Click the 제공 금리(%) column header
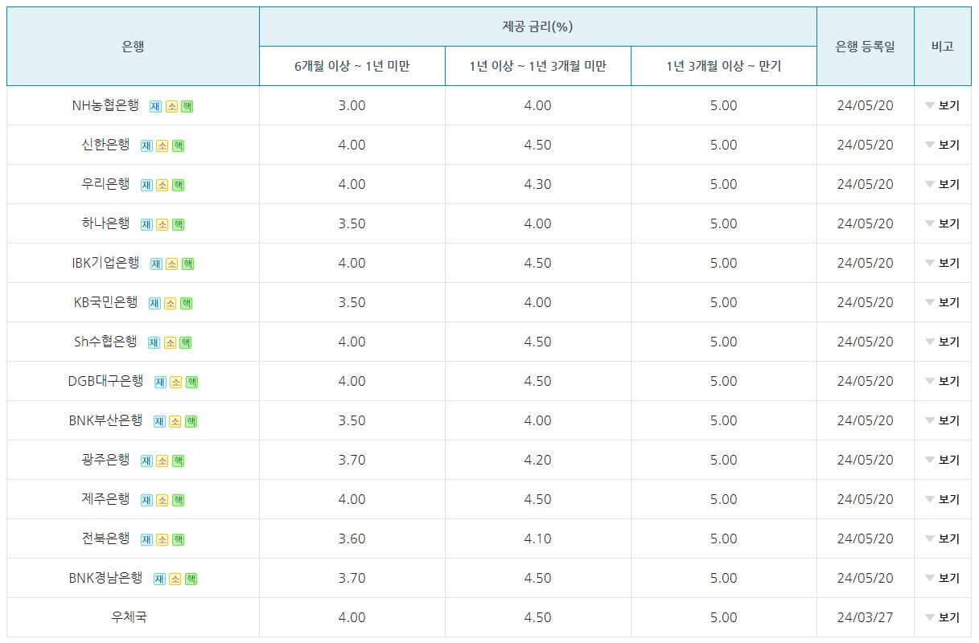This screenshot has width=979, height=643. click(x=537, y=26)
